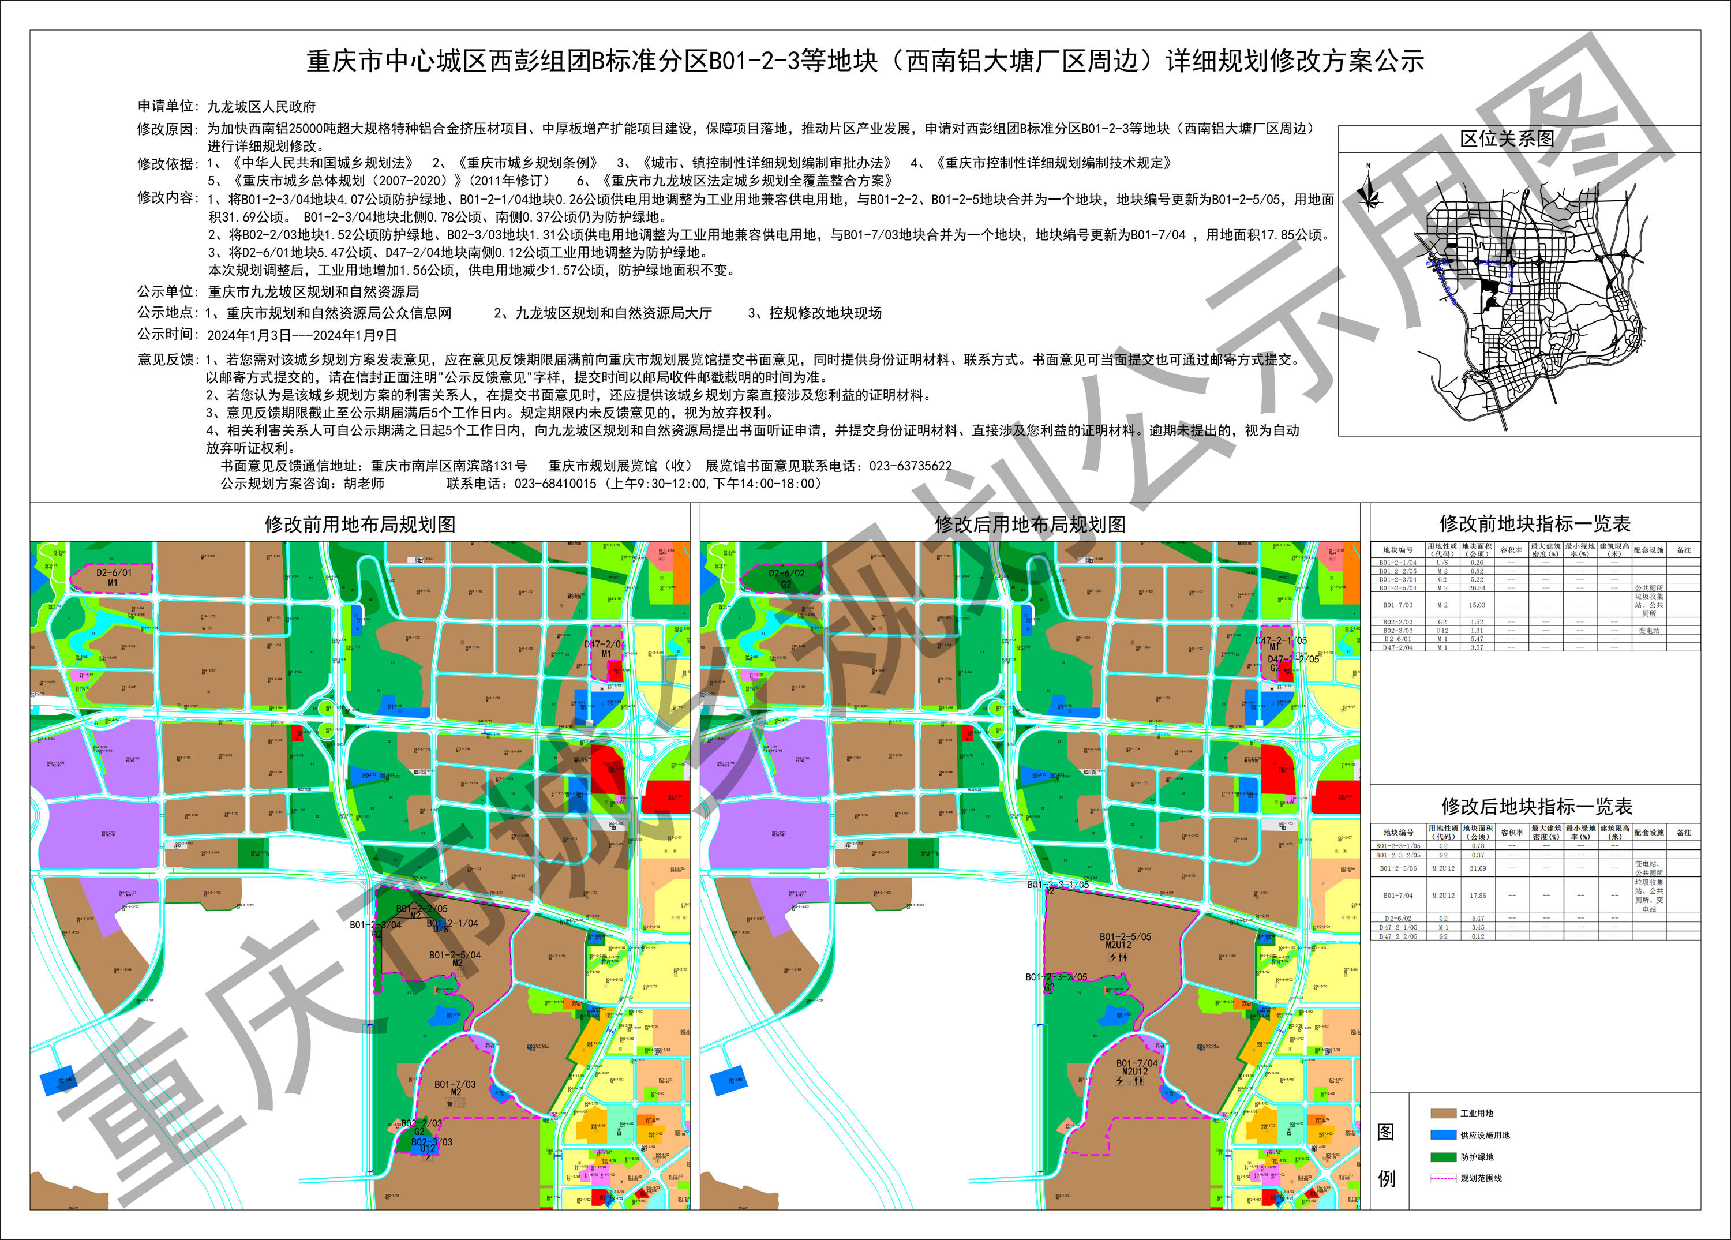Click the 变电站 remark in the B02-3/03 row
Viewport: 1731px width, 1240px height.
pos(1648,630)
